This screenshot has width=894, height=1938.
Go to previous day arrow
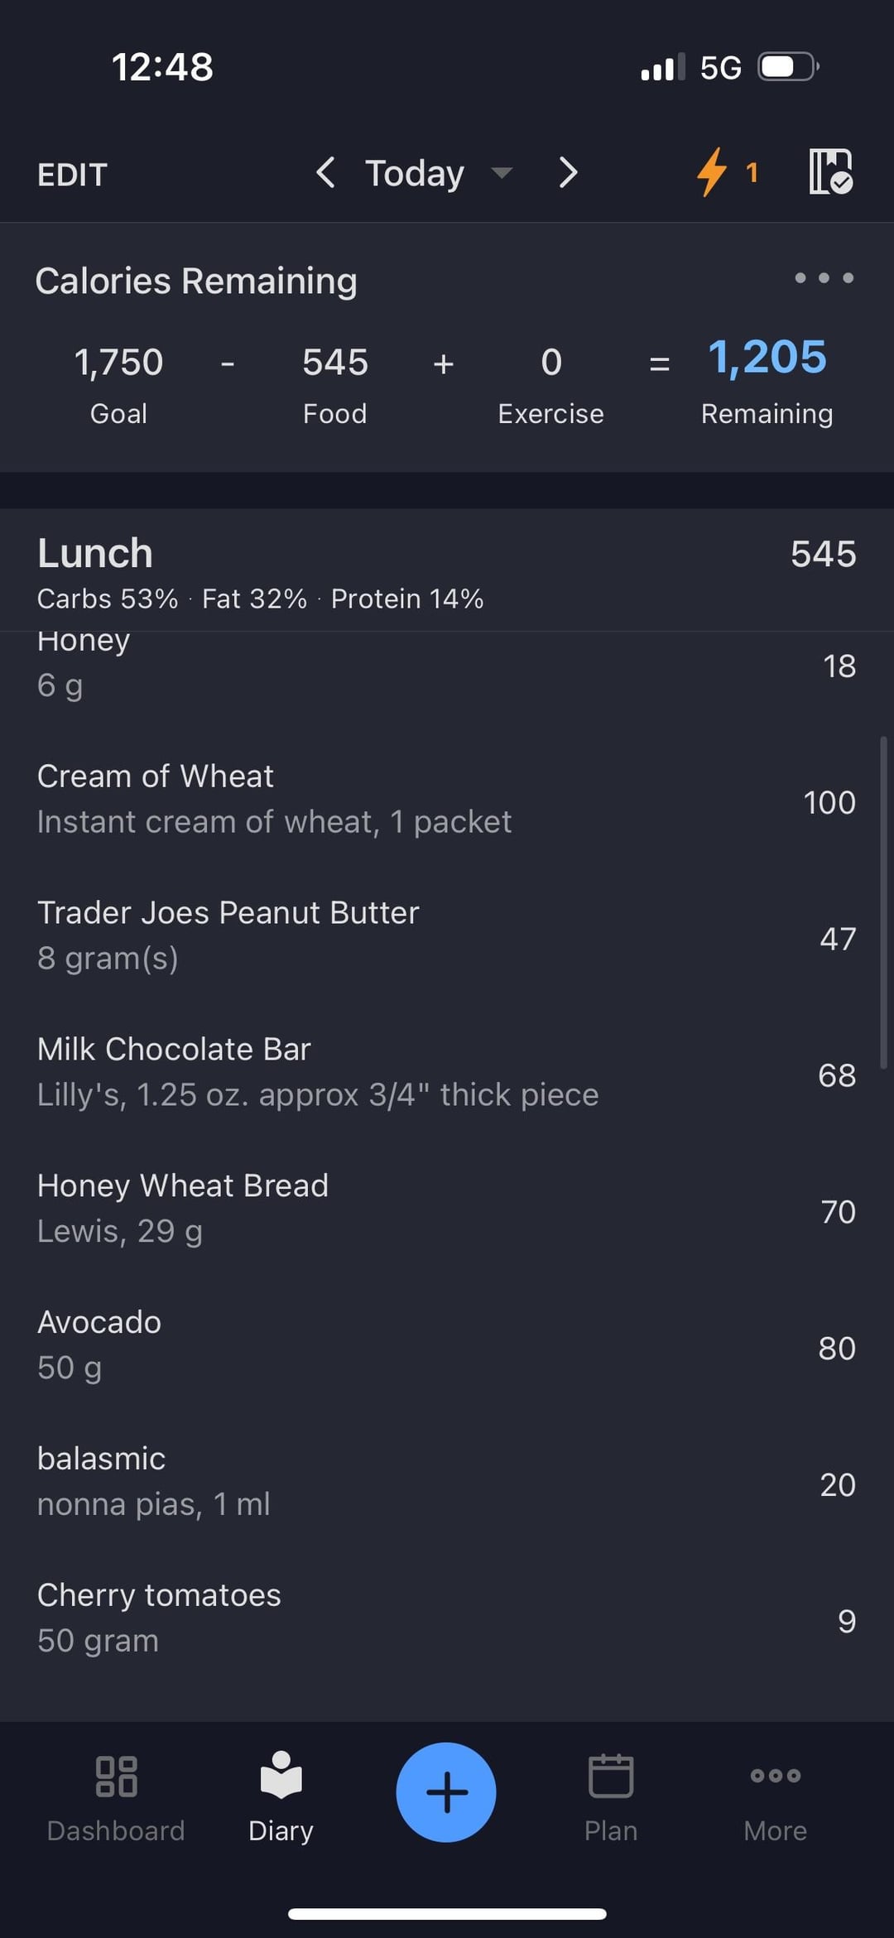click(x=326, y=173)
